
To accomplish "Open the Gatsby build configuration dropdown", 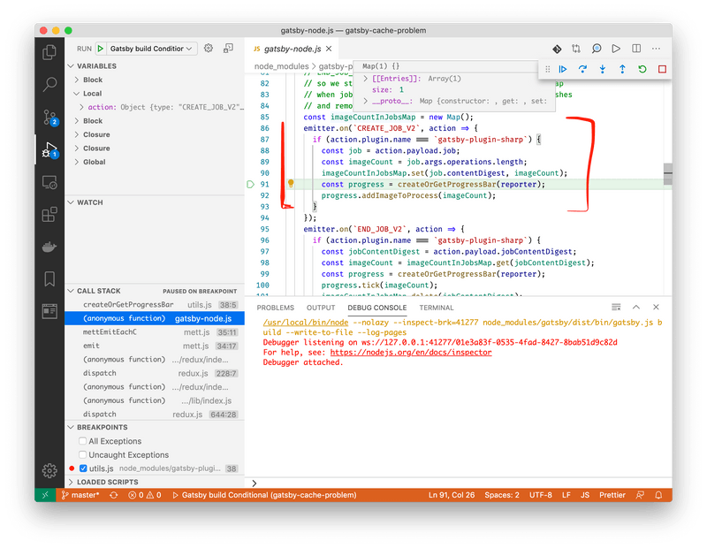I will pos(148,49).
